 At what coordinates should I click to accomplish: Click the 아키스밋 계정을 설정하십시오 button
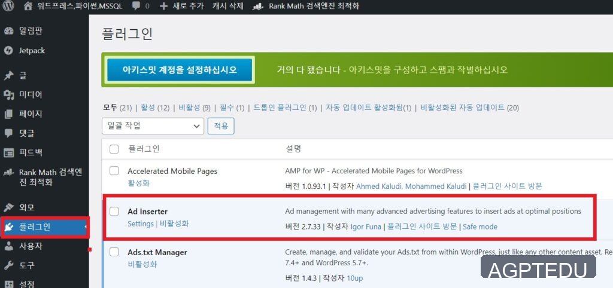pos(180,71)
